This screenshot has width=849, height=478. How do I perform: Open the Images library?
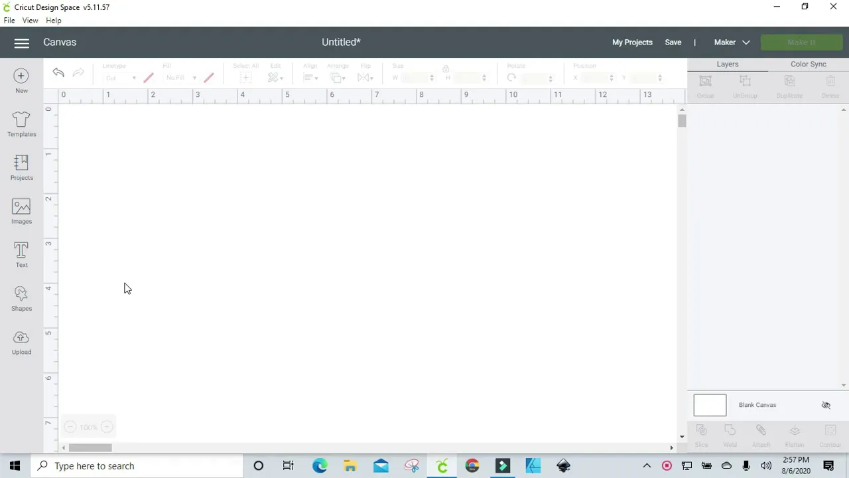click(x=21, y=212)
